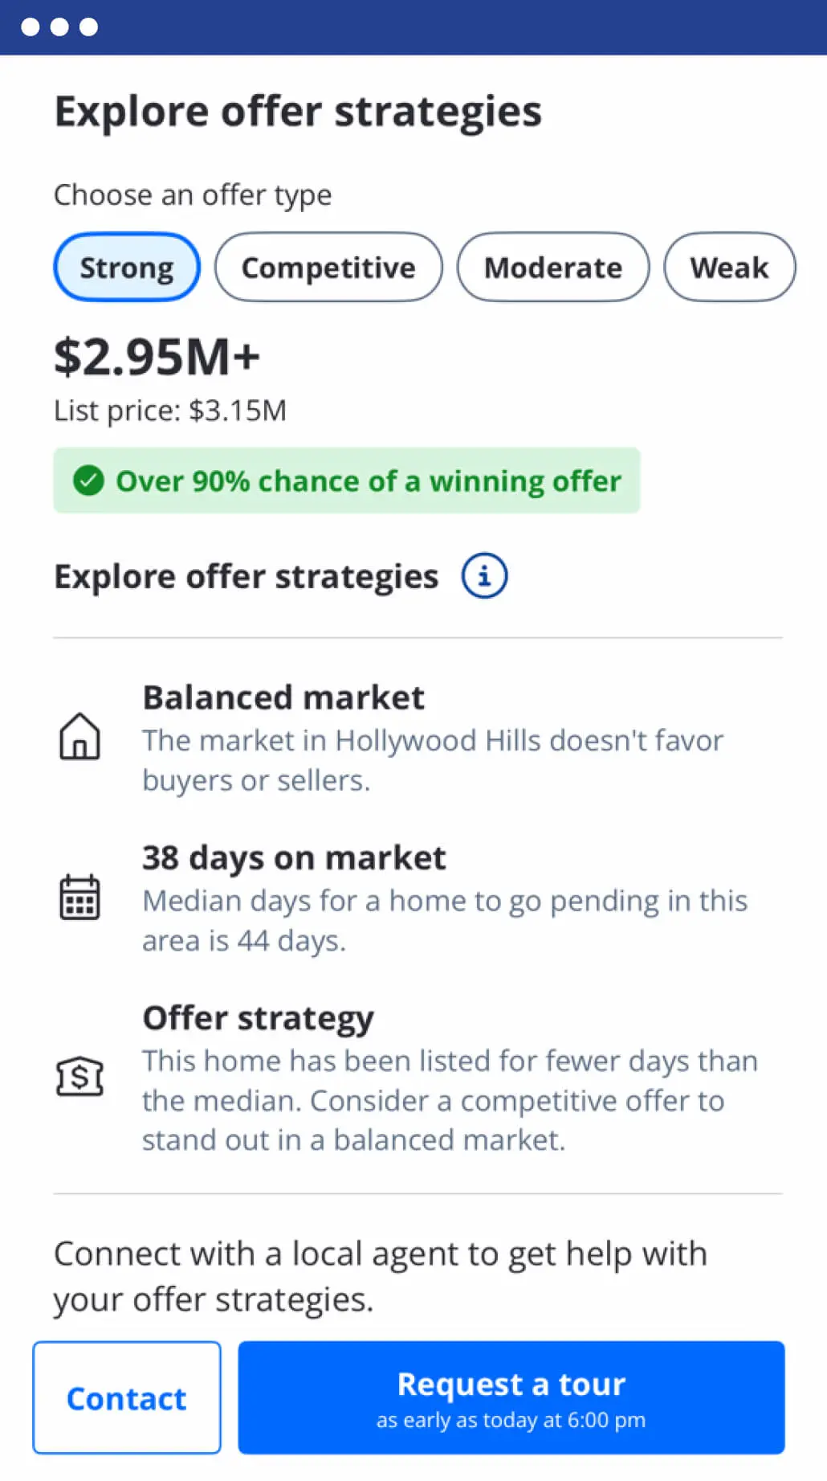Click the second window dot in title bar
The width and height of the screenshot is (827, 1481).
pyautogui.click(x=59, y=27)
